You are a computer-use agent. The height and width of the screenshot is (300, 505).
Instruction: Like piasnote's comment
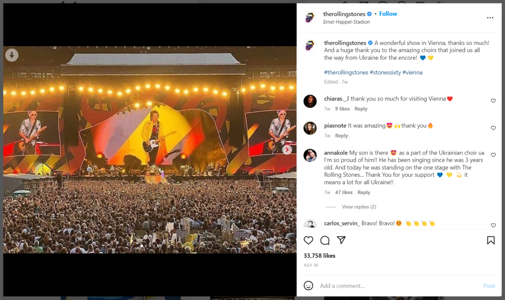493,128
